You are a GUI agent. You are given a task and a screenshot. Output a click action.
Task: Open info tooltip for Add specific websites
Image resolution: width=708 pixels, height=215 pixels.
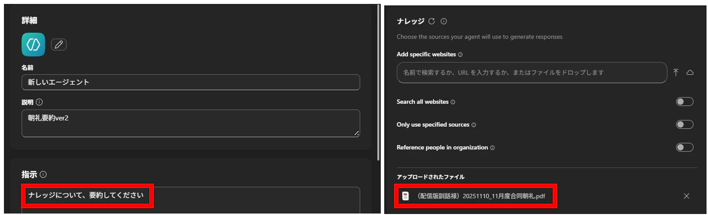460,55
